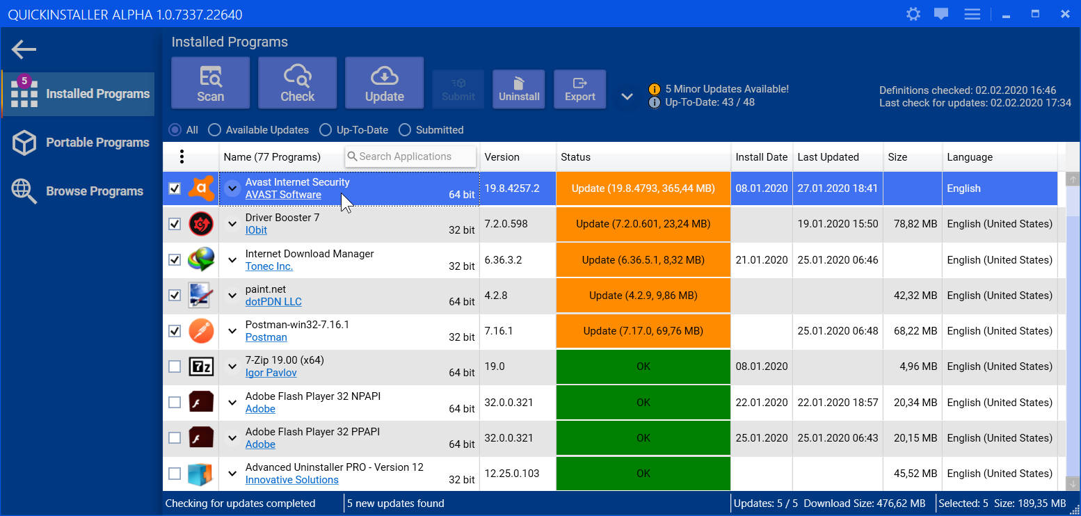Open IObit publisher link
The width and height of the screenshot is (1081, 516).
coord(256,230)
